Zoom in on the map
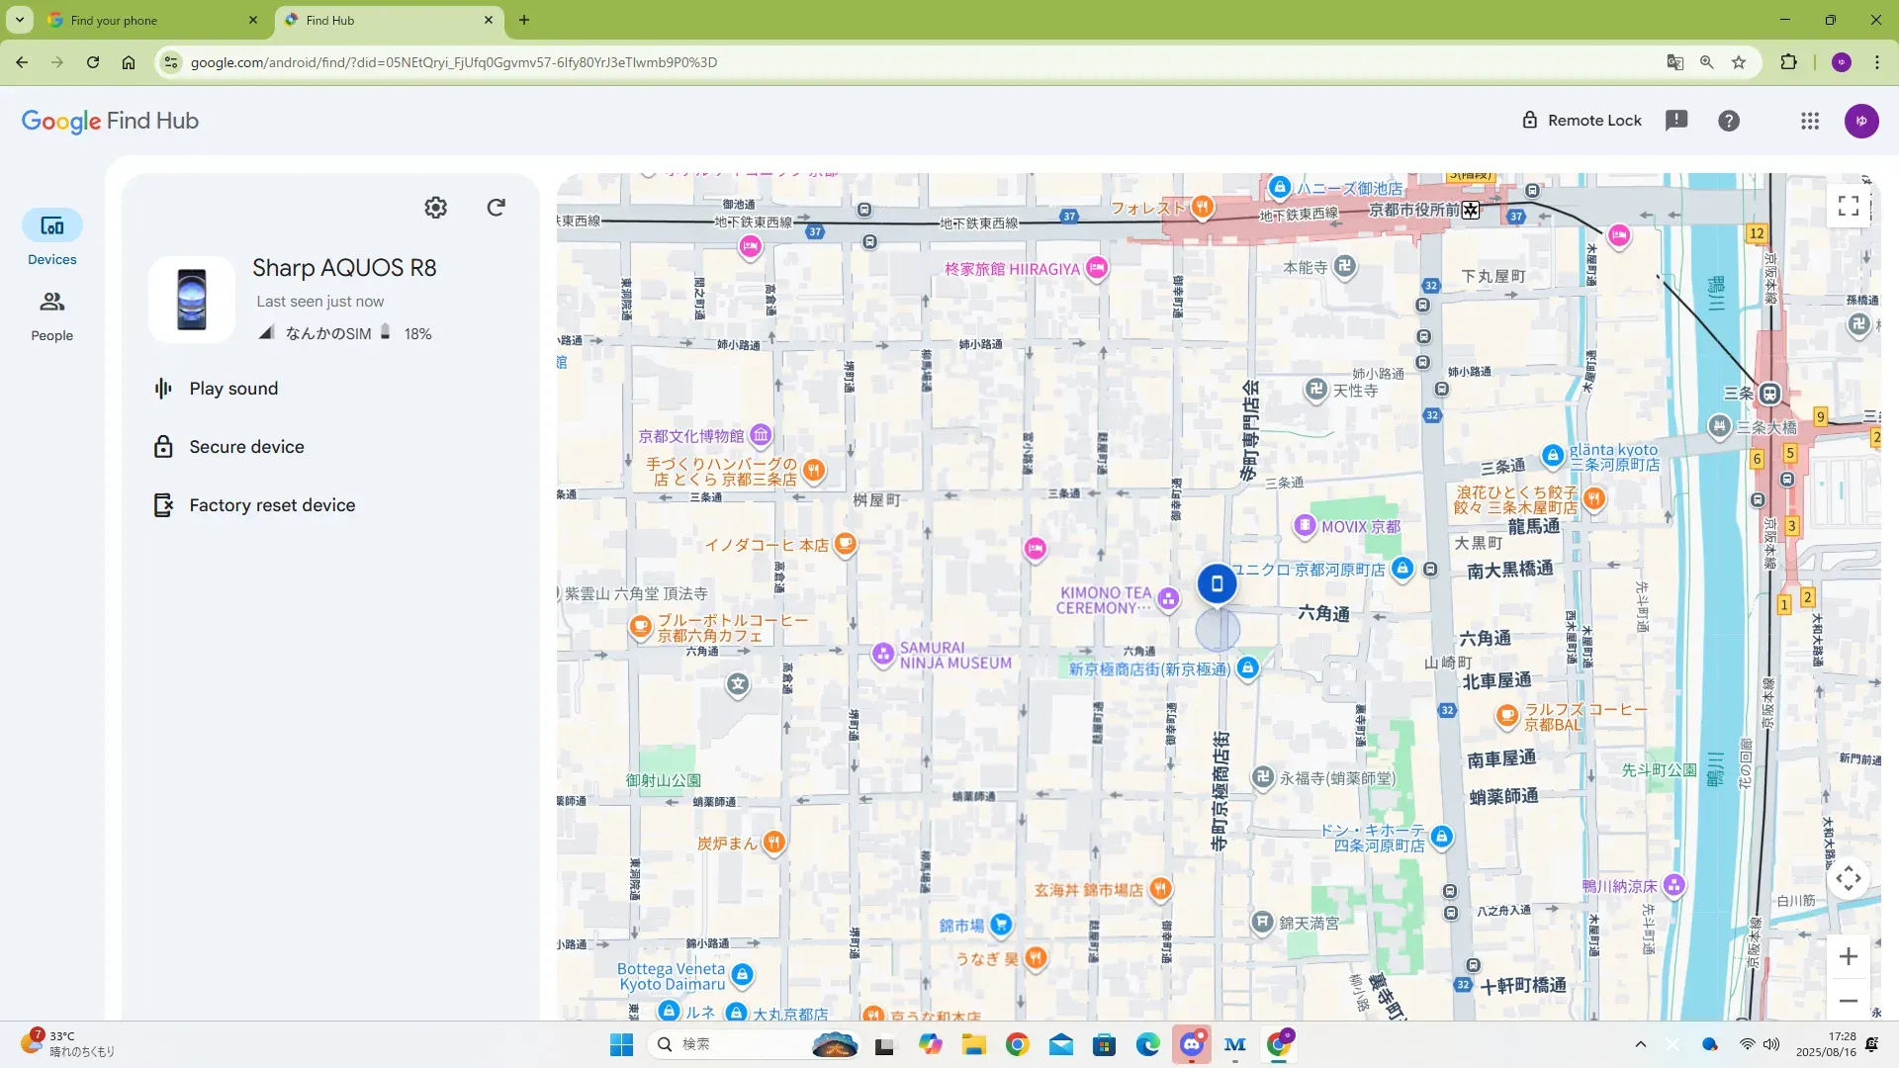Image resolution: width=1899 pixels, height=1068 pixels. point(1849,956)
